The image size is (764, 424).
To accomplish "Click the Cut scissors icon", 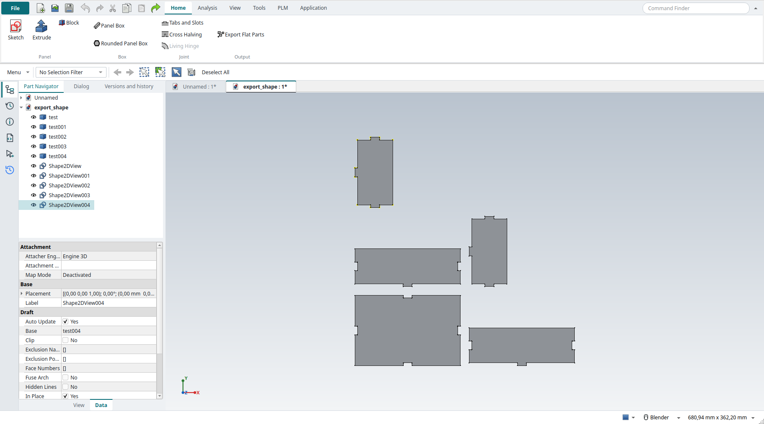I will click(x=112, y=8).
